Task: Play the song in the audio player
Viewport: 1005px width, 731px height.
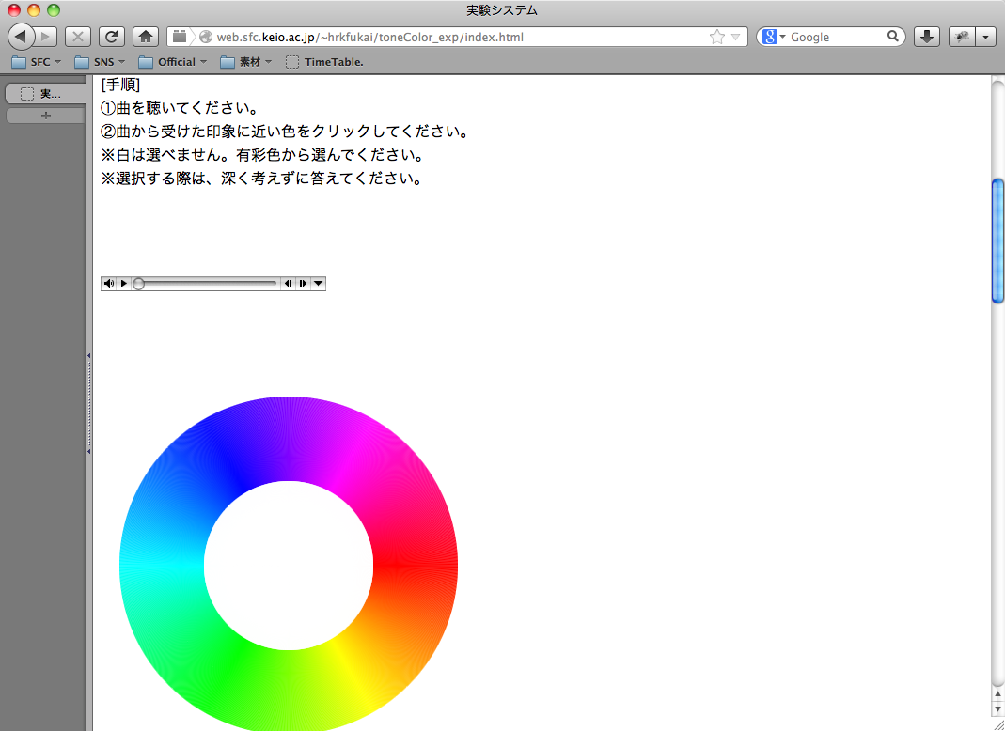Action: pos(124,284)
